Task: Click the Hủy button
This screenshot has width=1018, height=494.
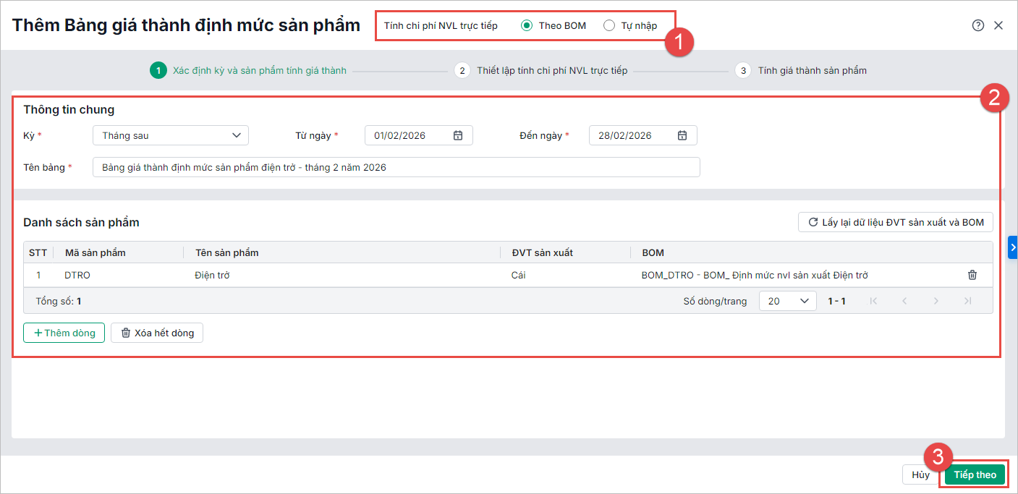Action: pyautogui.click(x=920, y=474)
